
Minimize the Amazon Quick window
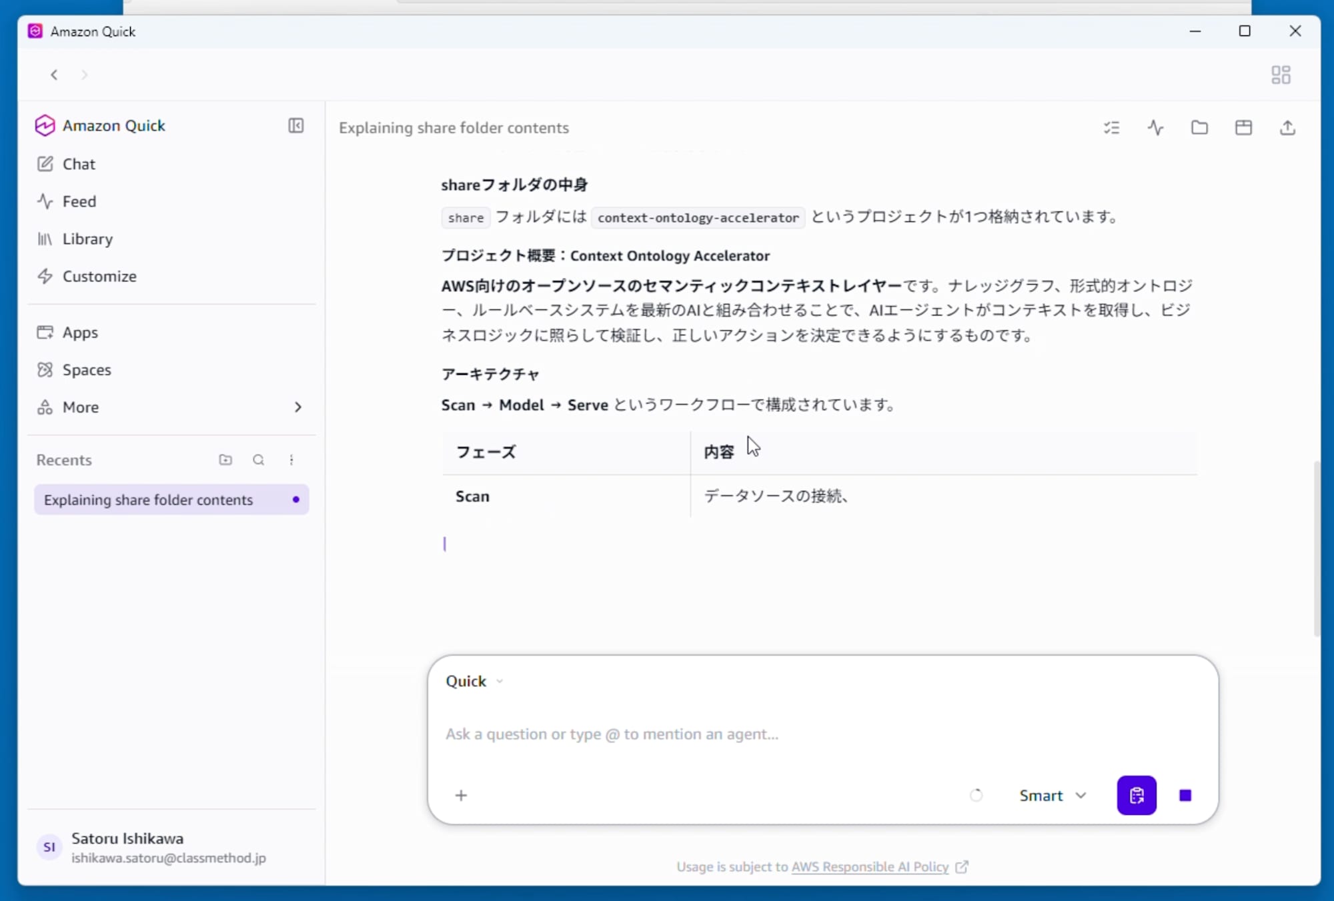[x=1195, y=31]
